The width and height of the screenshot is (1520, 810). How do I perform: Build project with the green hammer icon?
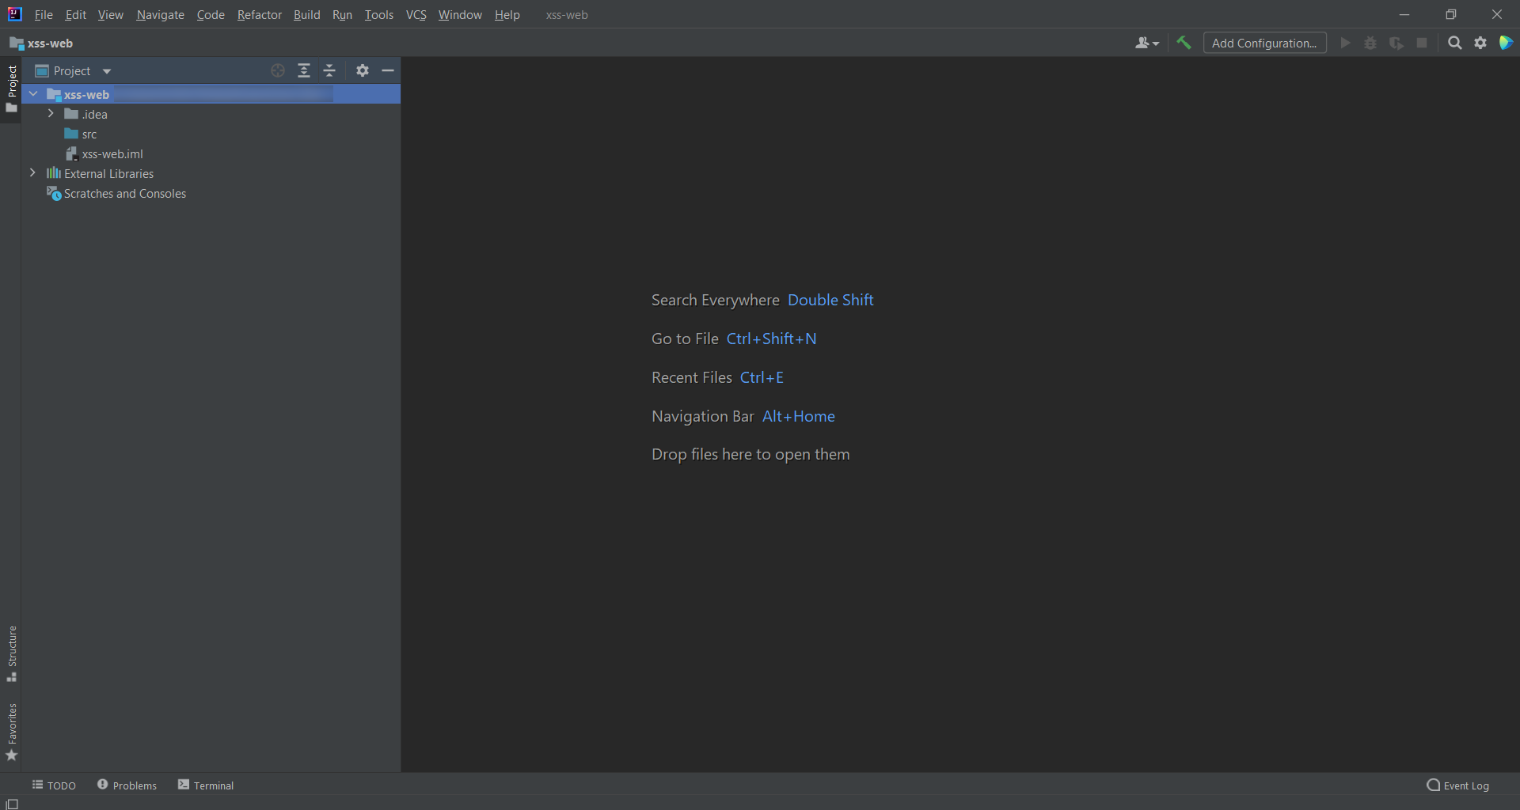(x=1184, y=43)
